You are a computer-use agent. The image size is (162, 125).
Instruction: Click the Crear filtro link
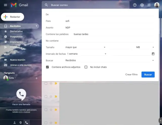[x=131, y=75]
